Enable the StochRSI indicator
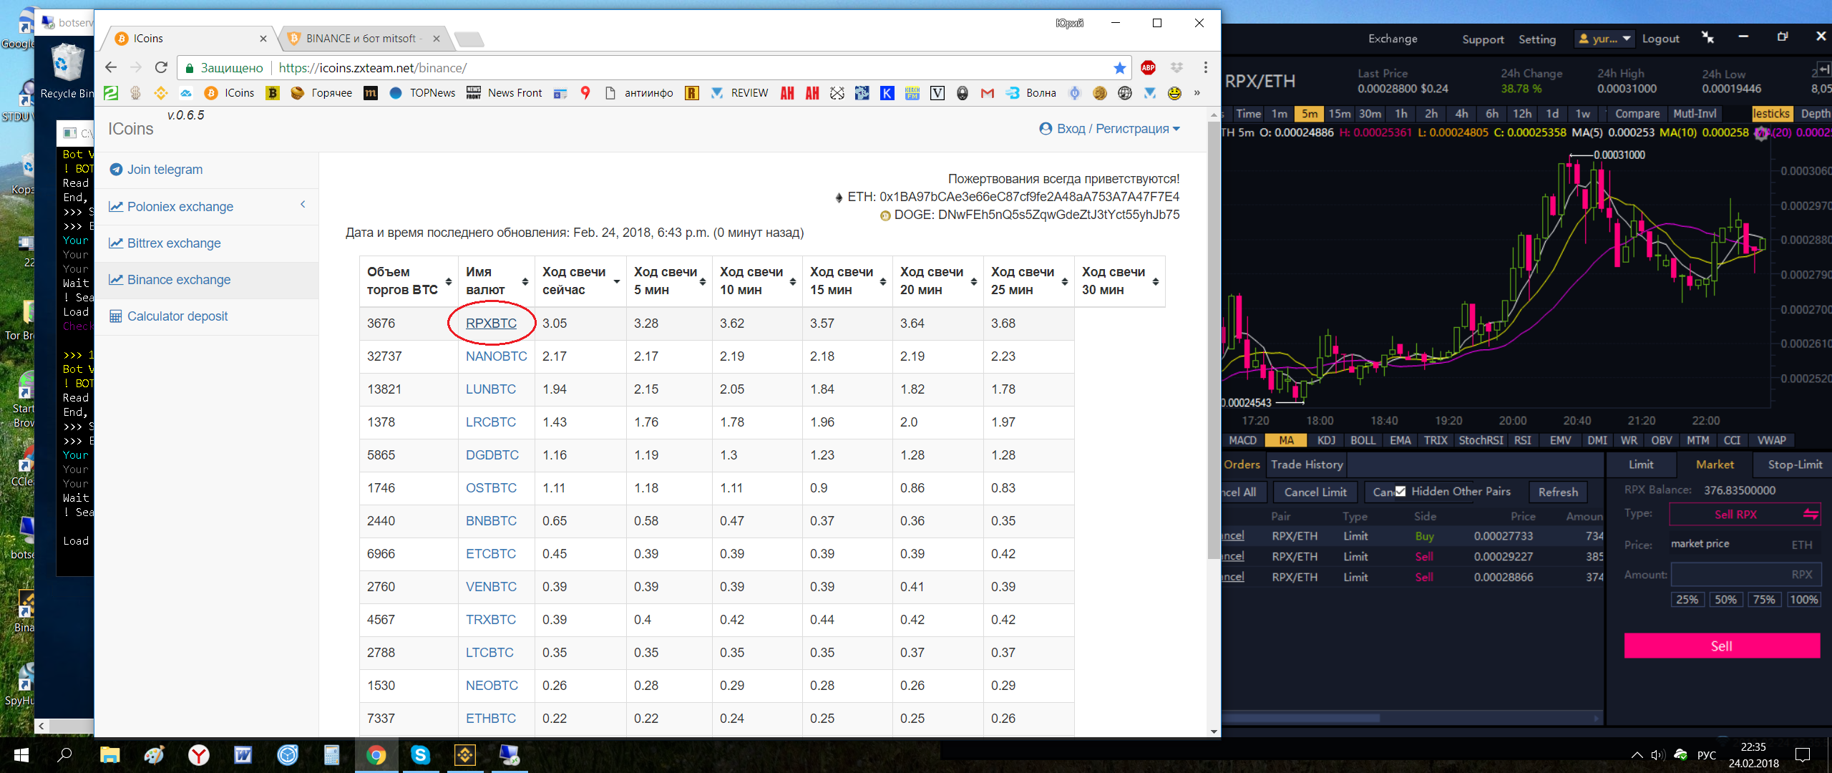The width and height of the screenshot is (1832, 773). click(1481, 440)
